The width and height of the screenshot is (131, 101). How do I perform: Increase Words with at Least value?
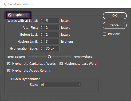[x=42, y=19]
